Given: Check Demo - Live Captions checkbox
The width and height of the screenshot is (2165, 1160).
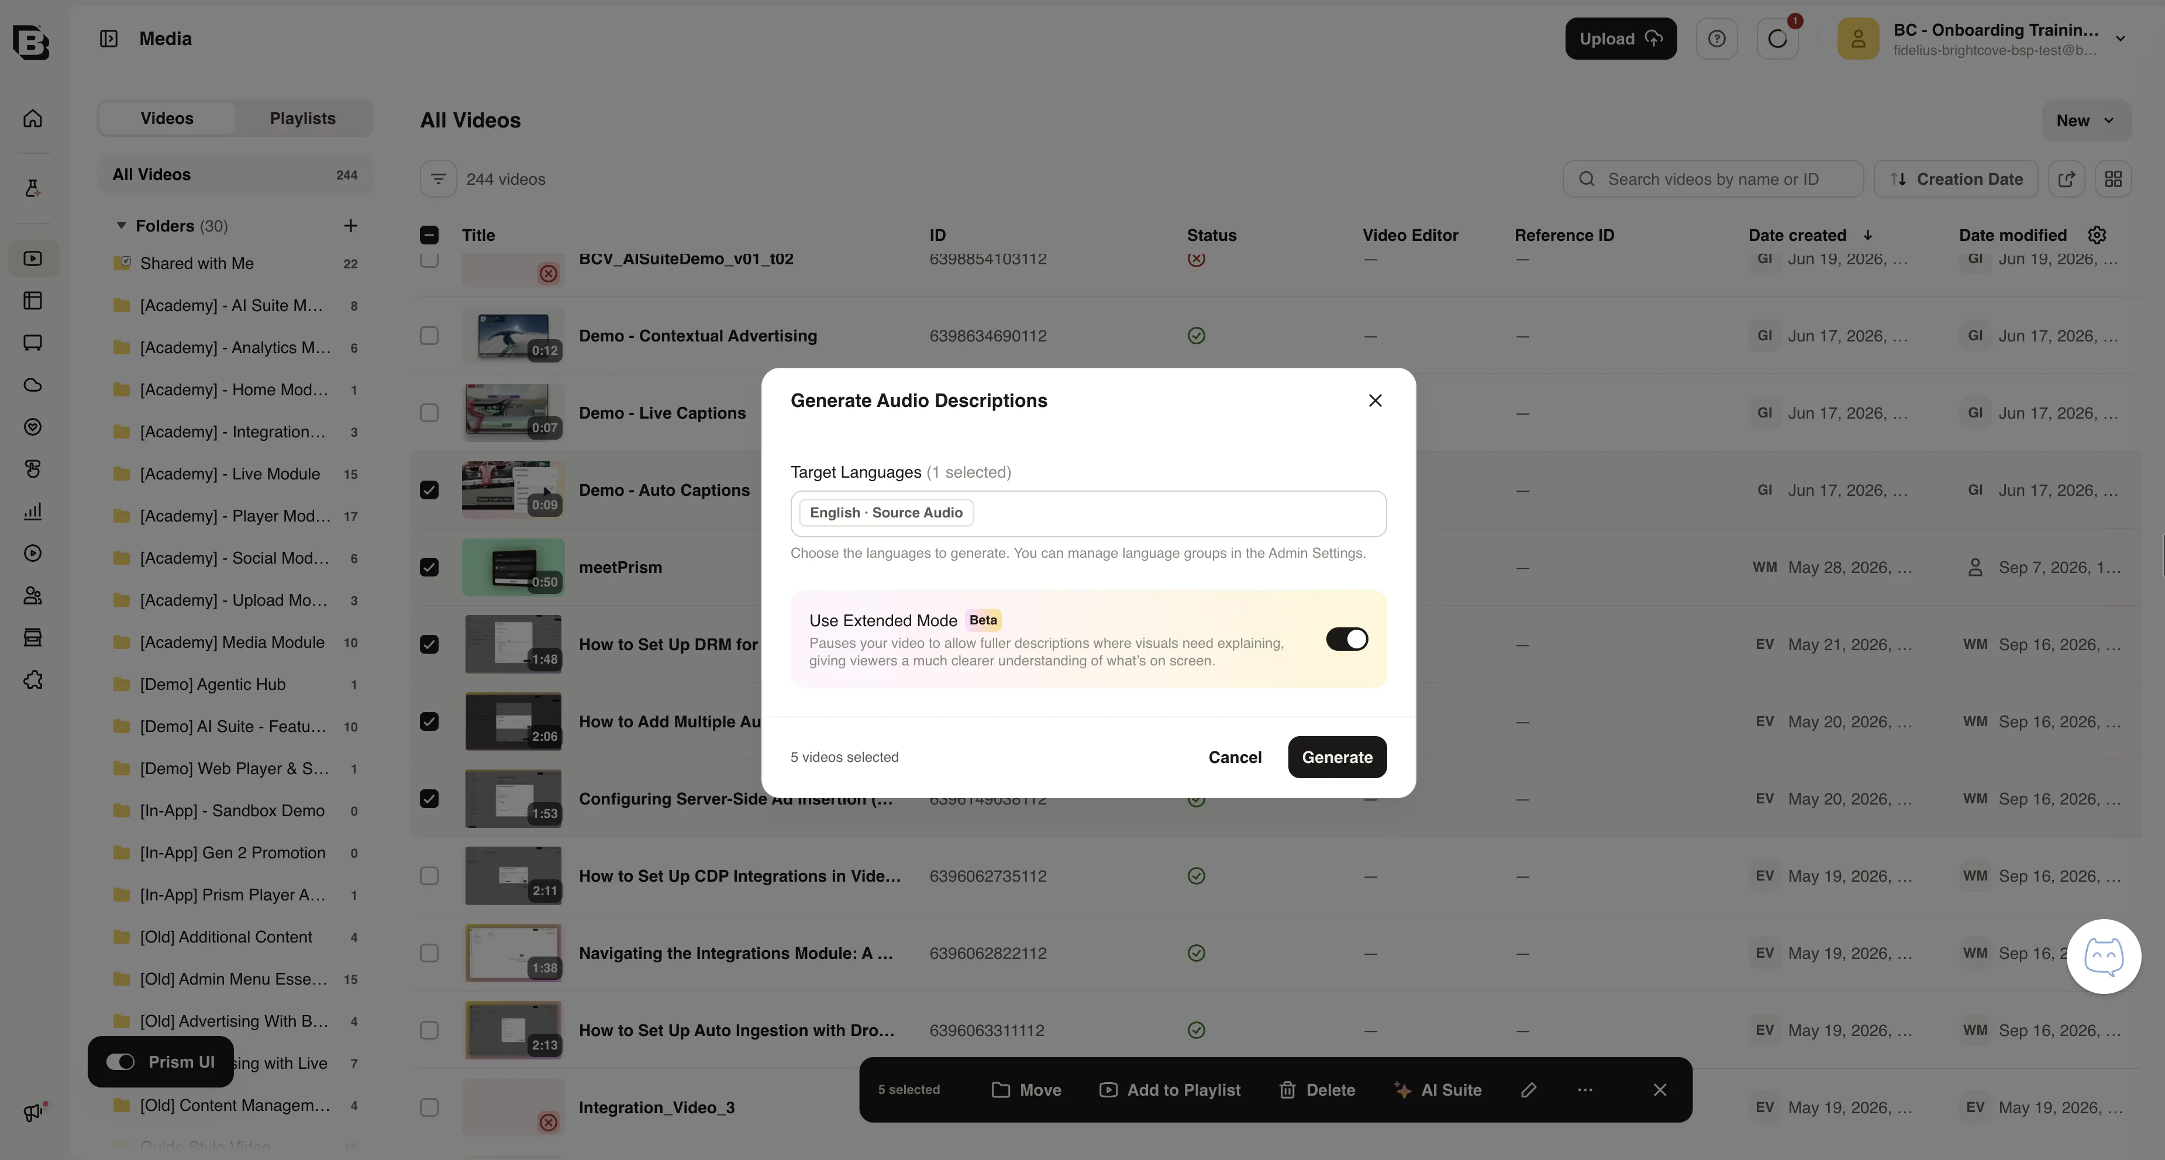Looking at the screenshot, I should [x=429, y=412].
